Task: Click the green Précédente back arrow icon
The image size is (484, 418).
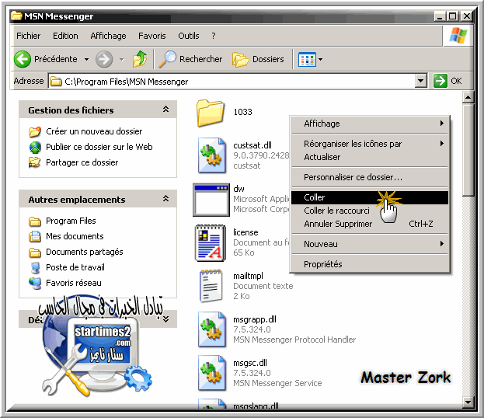Action: point(23,59)
